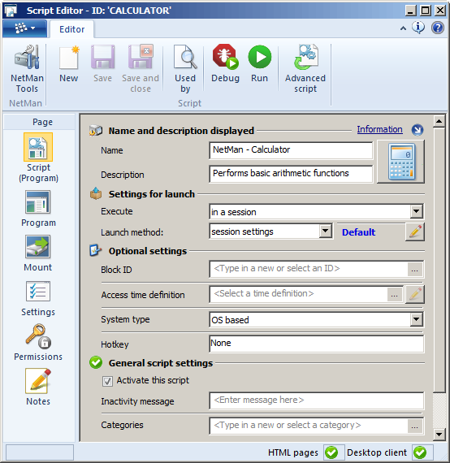Open the Mount page

[x=38, y=253]
